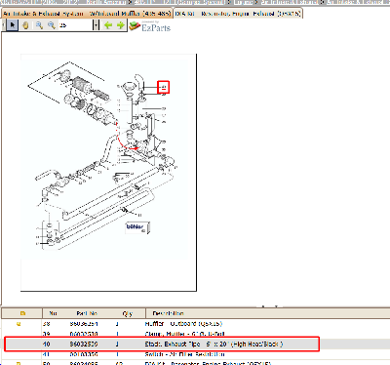Sort by the Description column header
The width and height of the screenshot is (390, 365).
(169, 313)
